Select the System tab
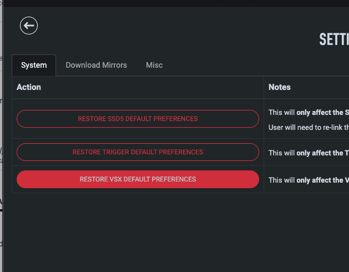The image size is (349, 272). click(34, 65)
